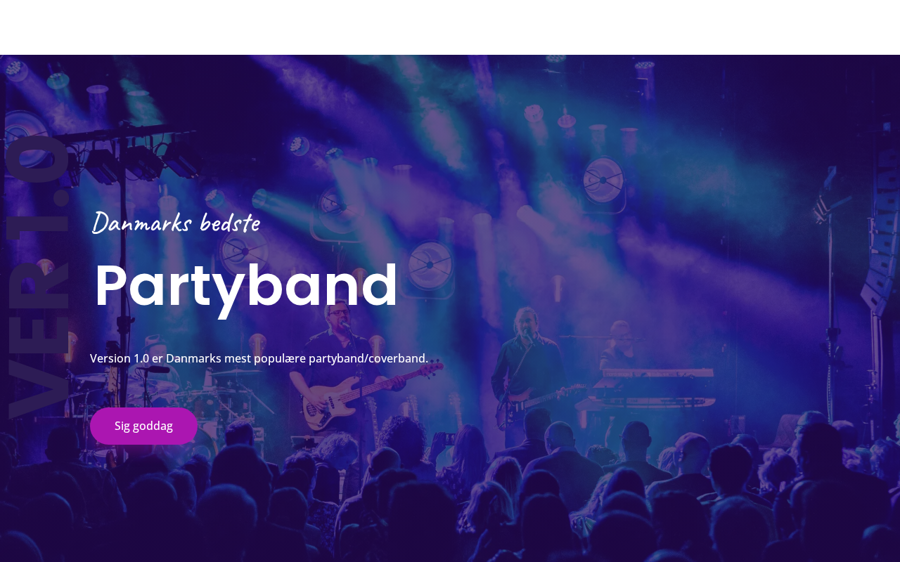Viewport: 900px width, 562px height.
Task: Click the blank white header bar
Action: (x=450, y=27)
